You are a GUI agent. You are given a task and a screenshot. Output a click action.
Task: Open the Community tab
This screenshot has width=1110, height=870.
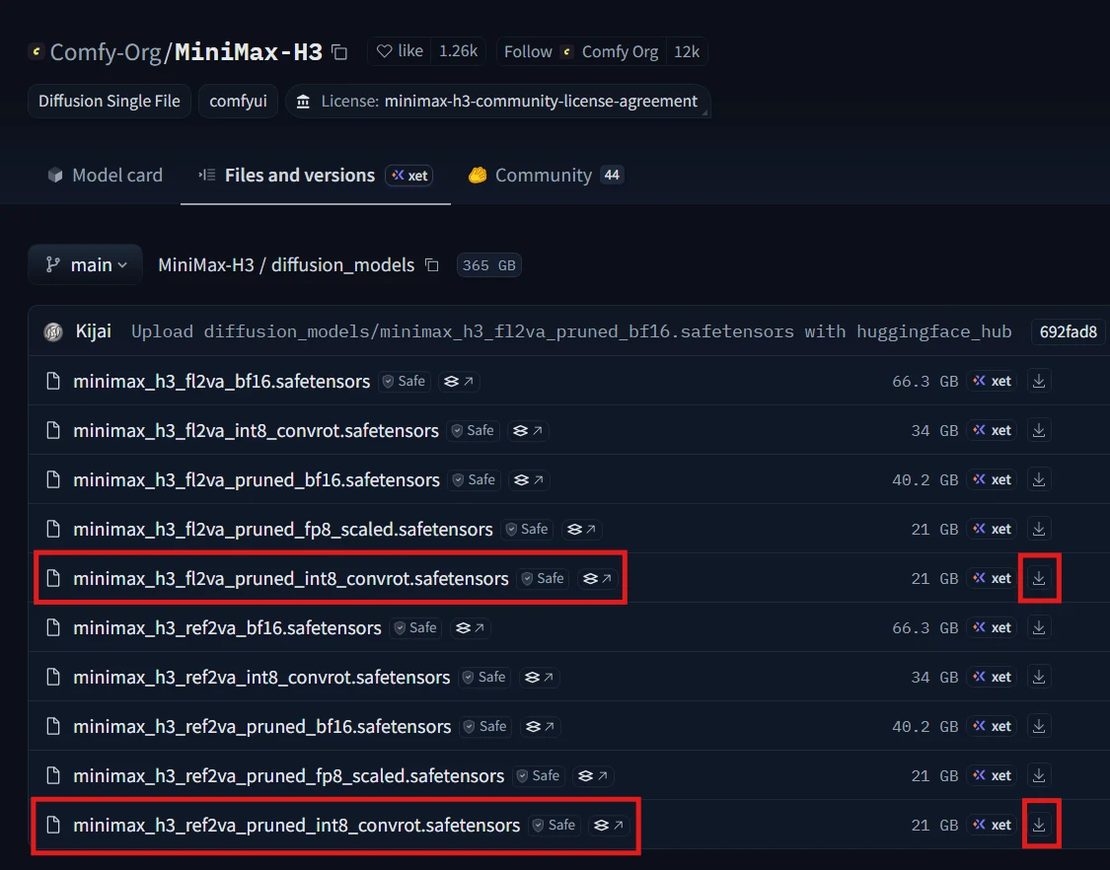pyautogui.click(x=545, y=175)
